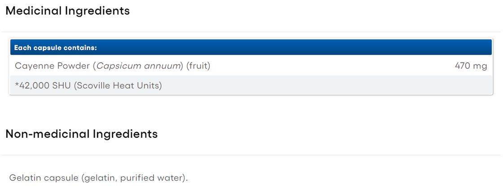The height and width of the screenshot is (196, 503).
Task: Click the "*42,000" number in grey row
Action: click(x=31, y=85)
